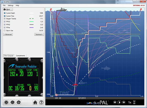Rewind the dive playback
This screenshot has width=147, height=108.
115,103
